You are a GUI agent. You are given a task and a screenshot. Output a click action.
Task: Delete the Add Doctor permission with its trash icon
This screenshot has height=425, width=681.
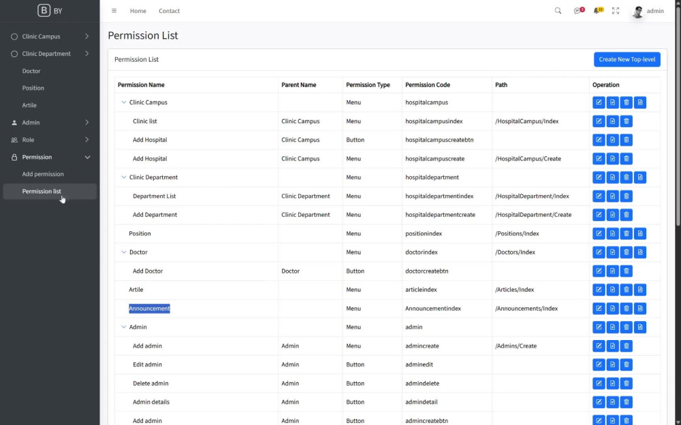tap(626, 271)
